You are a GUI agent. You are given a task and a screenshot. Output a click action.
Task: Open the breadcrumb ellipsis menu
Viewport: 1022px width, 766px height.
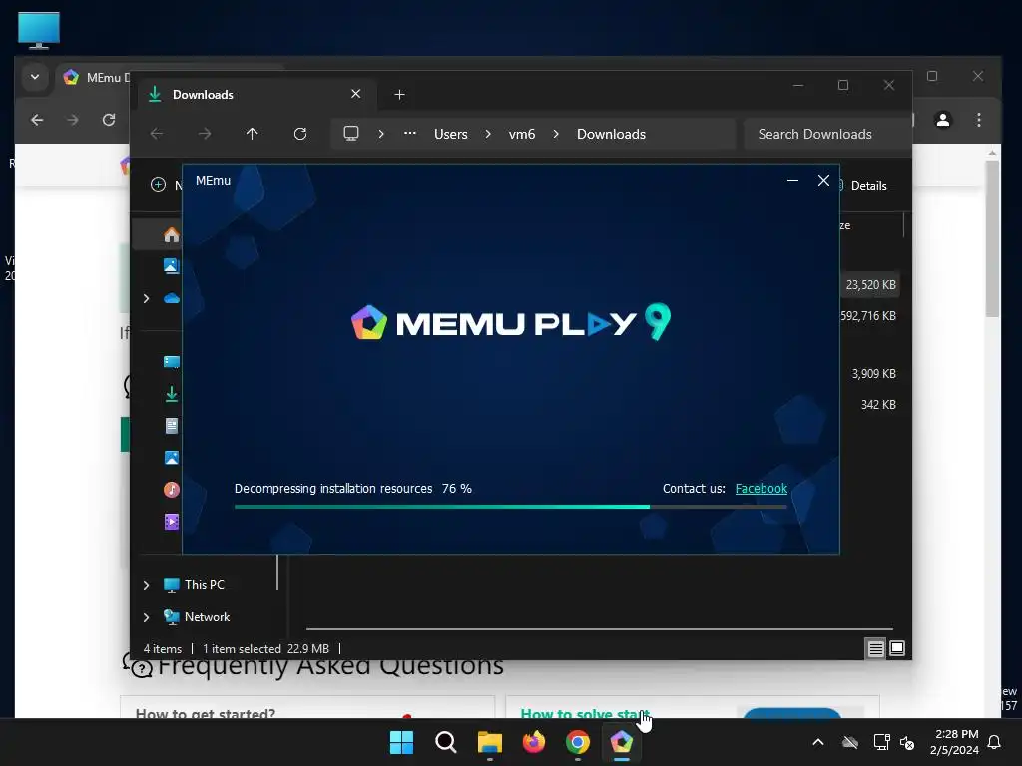tap(410, 133)
